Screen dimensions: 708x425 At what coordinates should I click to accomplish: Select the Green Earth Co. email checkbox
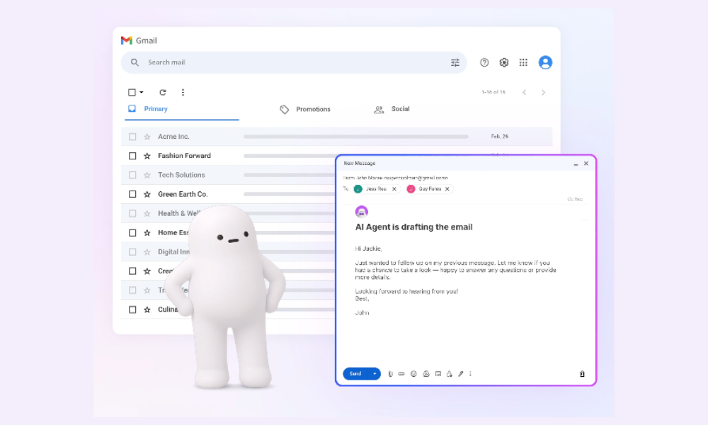132,194
